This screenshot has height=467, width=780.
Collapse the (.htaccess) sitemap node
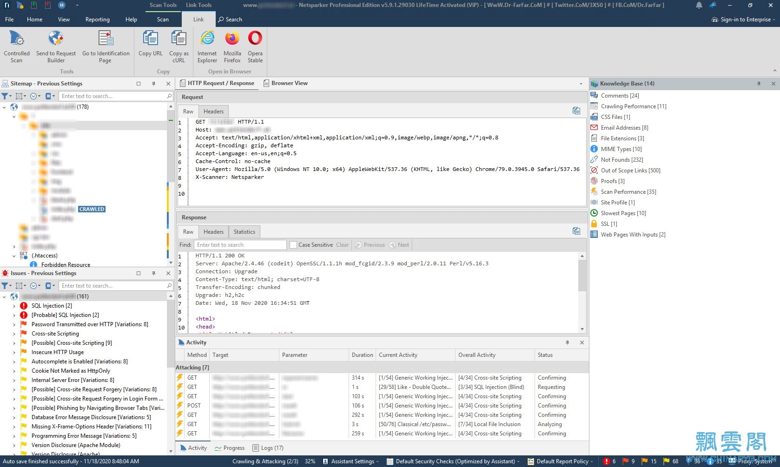pos(14,256)
